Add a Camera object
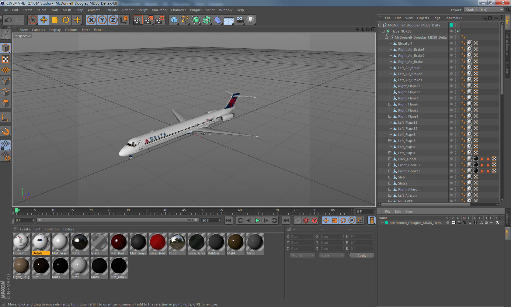Screen dimensions: 511x307 [x=240, y=20]
